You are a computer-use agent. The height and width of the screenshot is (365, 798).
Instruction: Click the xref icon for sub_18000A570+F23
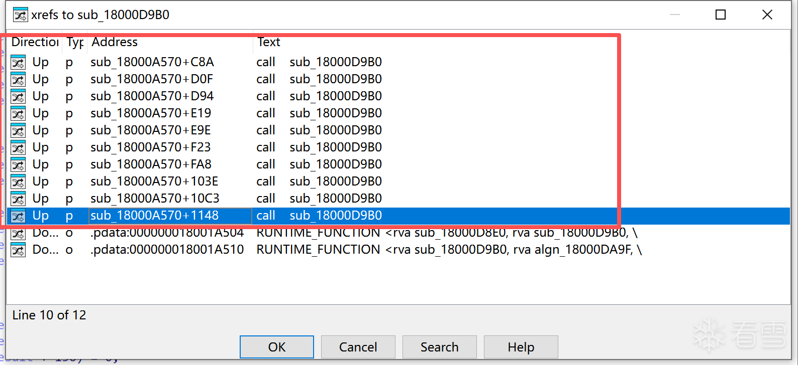(18, 148)
